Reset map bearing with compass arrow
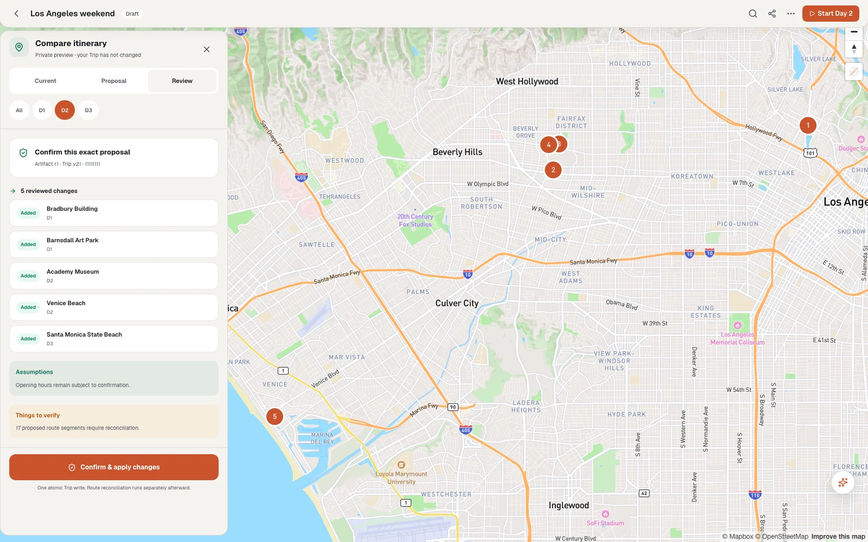 [854, 48]
